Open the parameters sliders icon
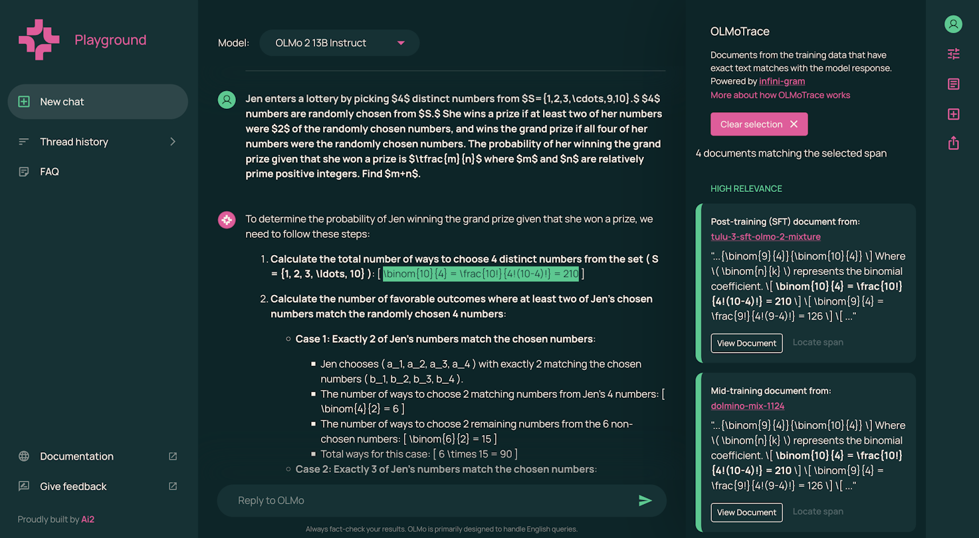This screenshot has width=979, height=538. coord(953,54)
